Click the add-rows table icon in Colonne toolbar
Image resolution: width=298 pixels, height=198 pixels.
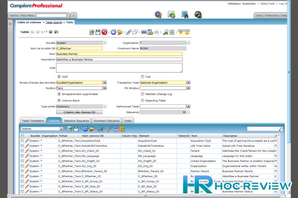(x=101, y=129)
